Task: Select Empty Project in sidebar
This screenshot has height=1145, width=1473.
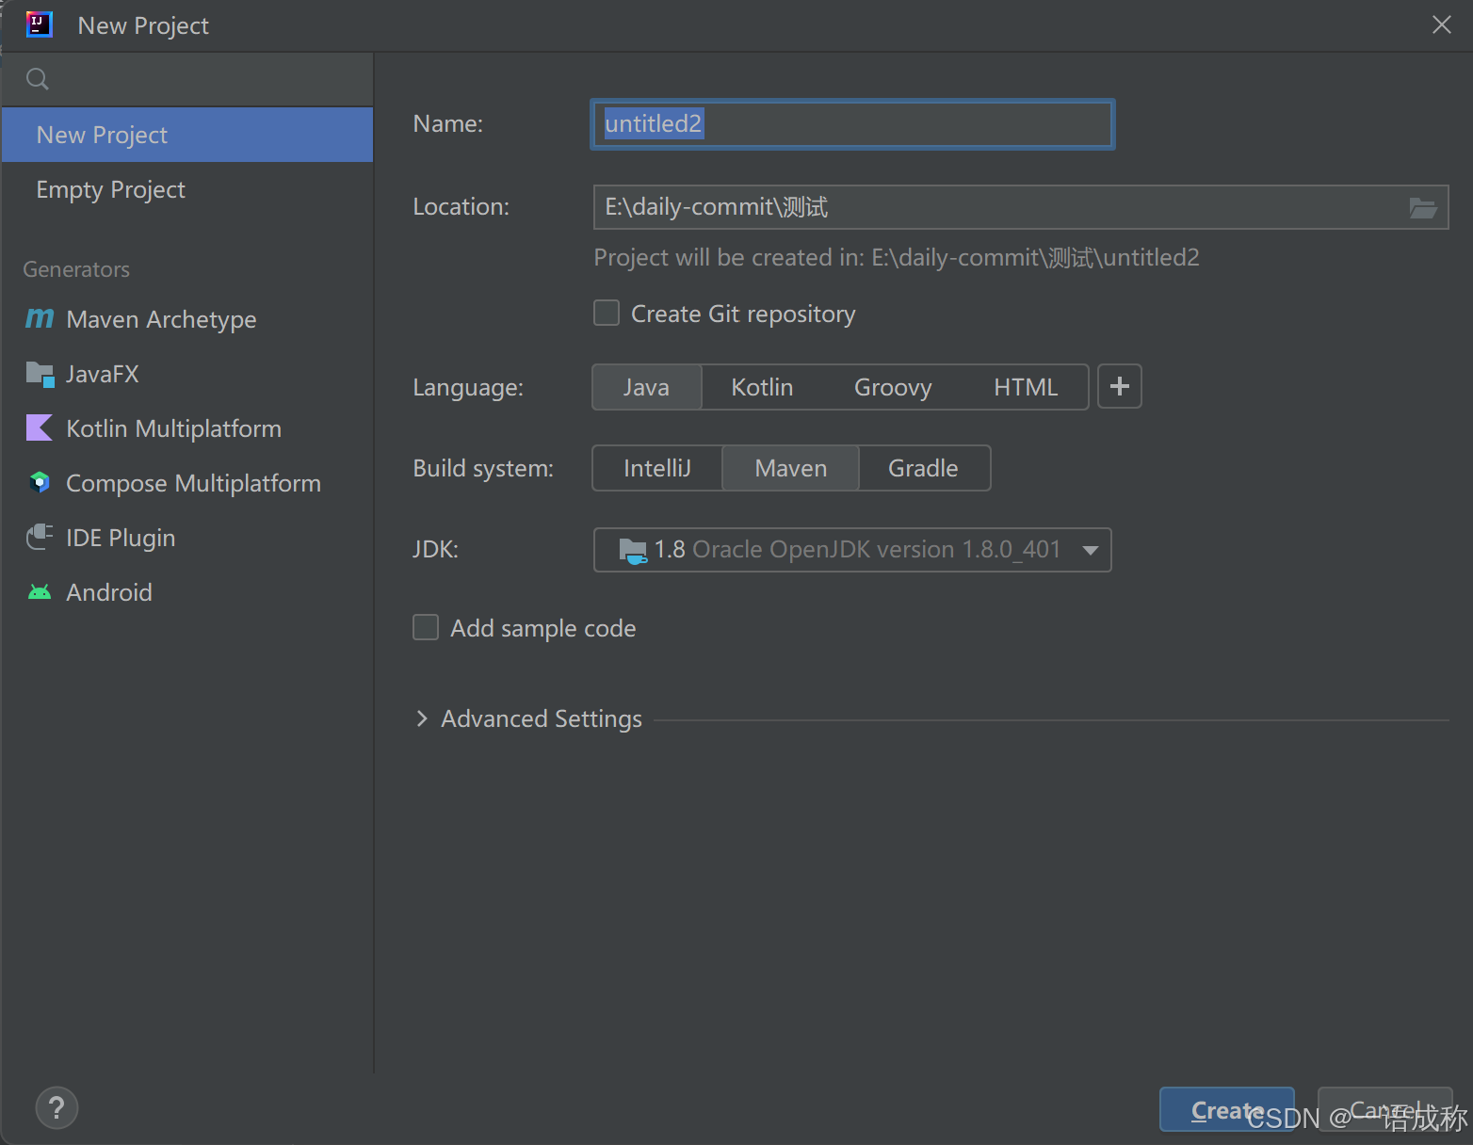Action: (x=187, y=189)
